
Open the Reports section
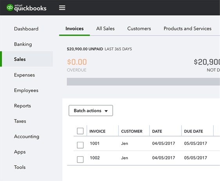coord(22,106)
